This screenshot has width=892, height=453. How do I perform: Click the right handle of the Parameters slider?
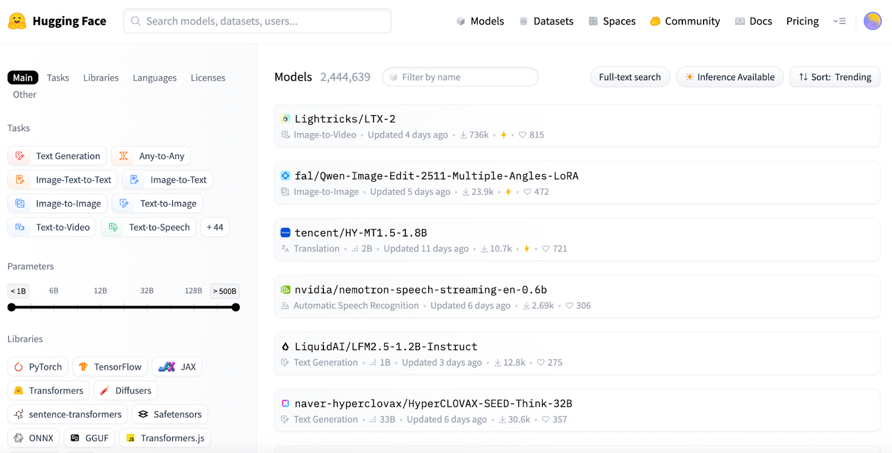coord(236,307)
